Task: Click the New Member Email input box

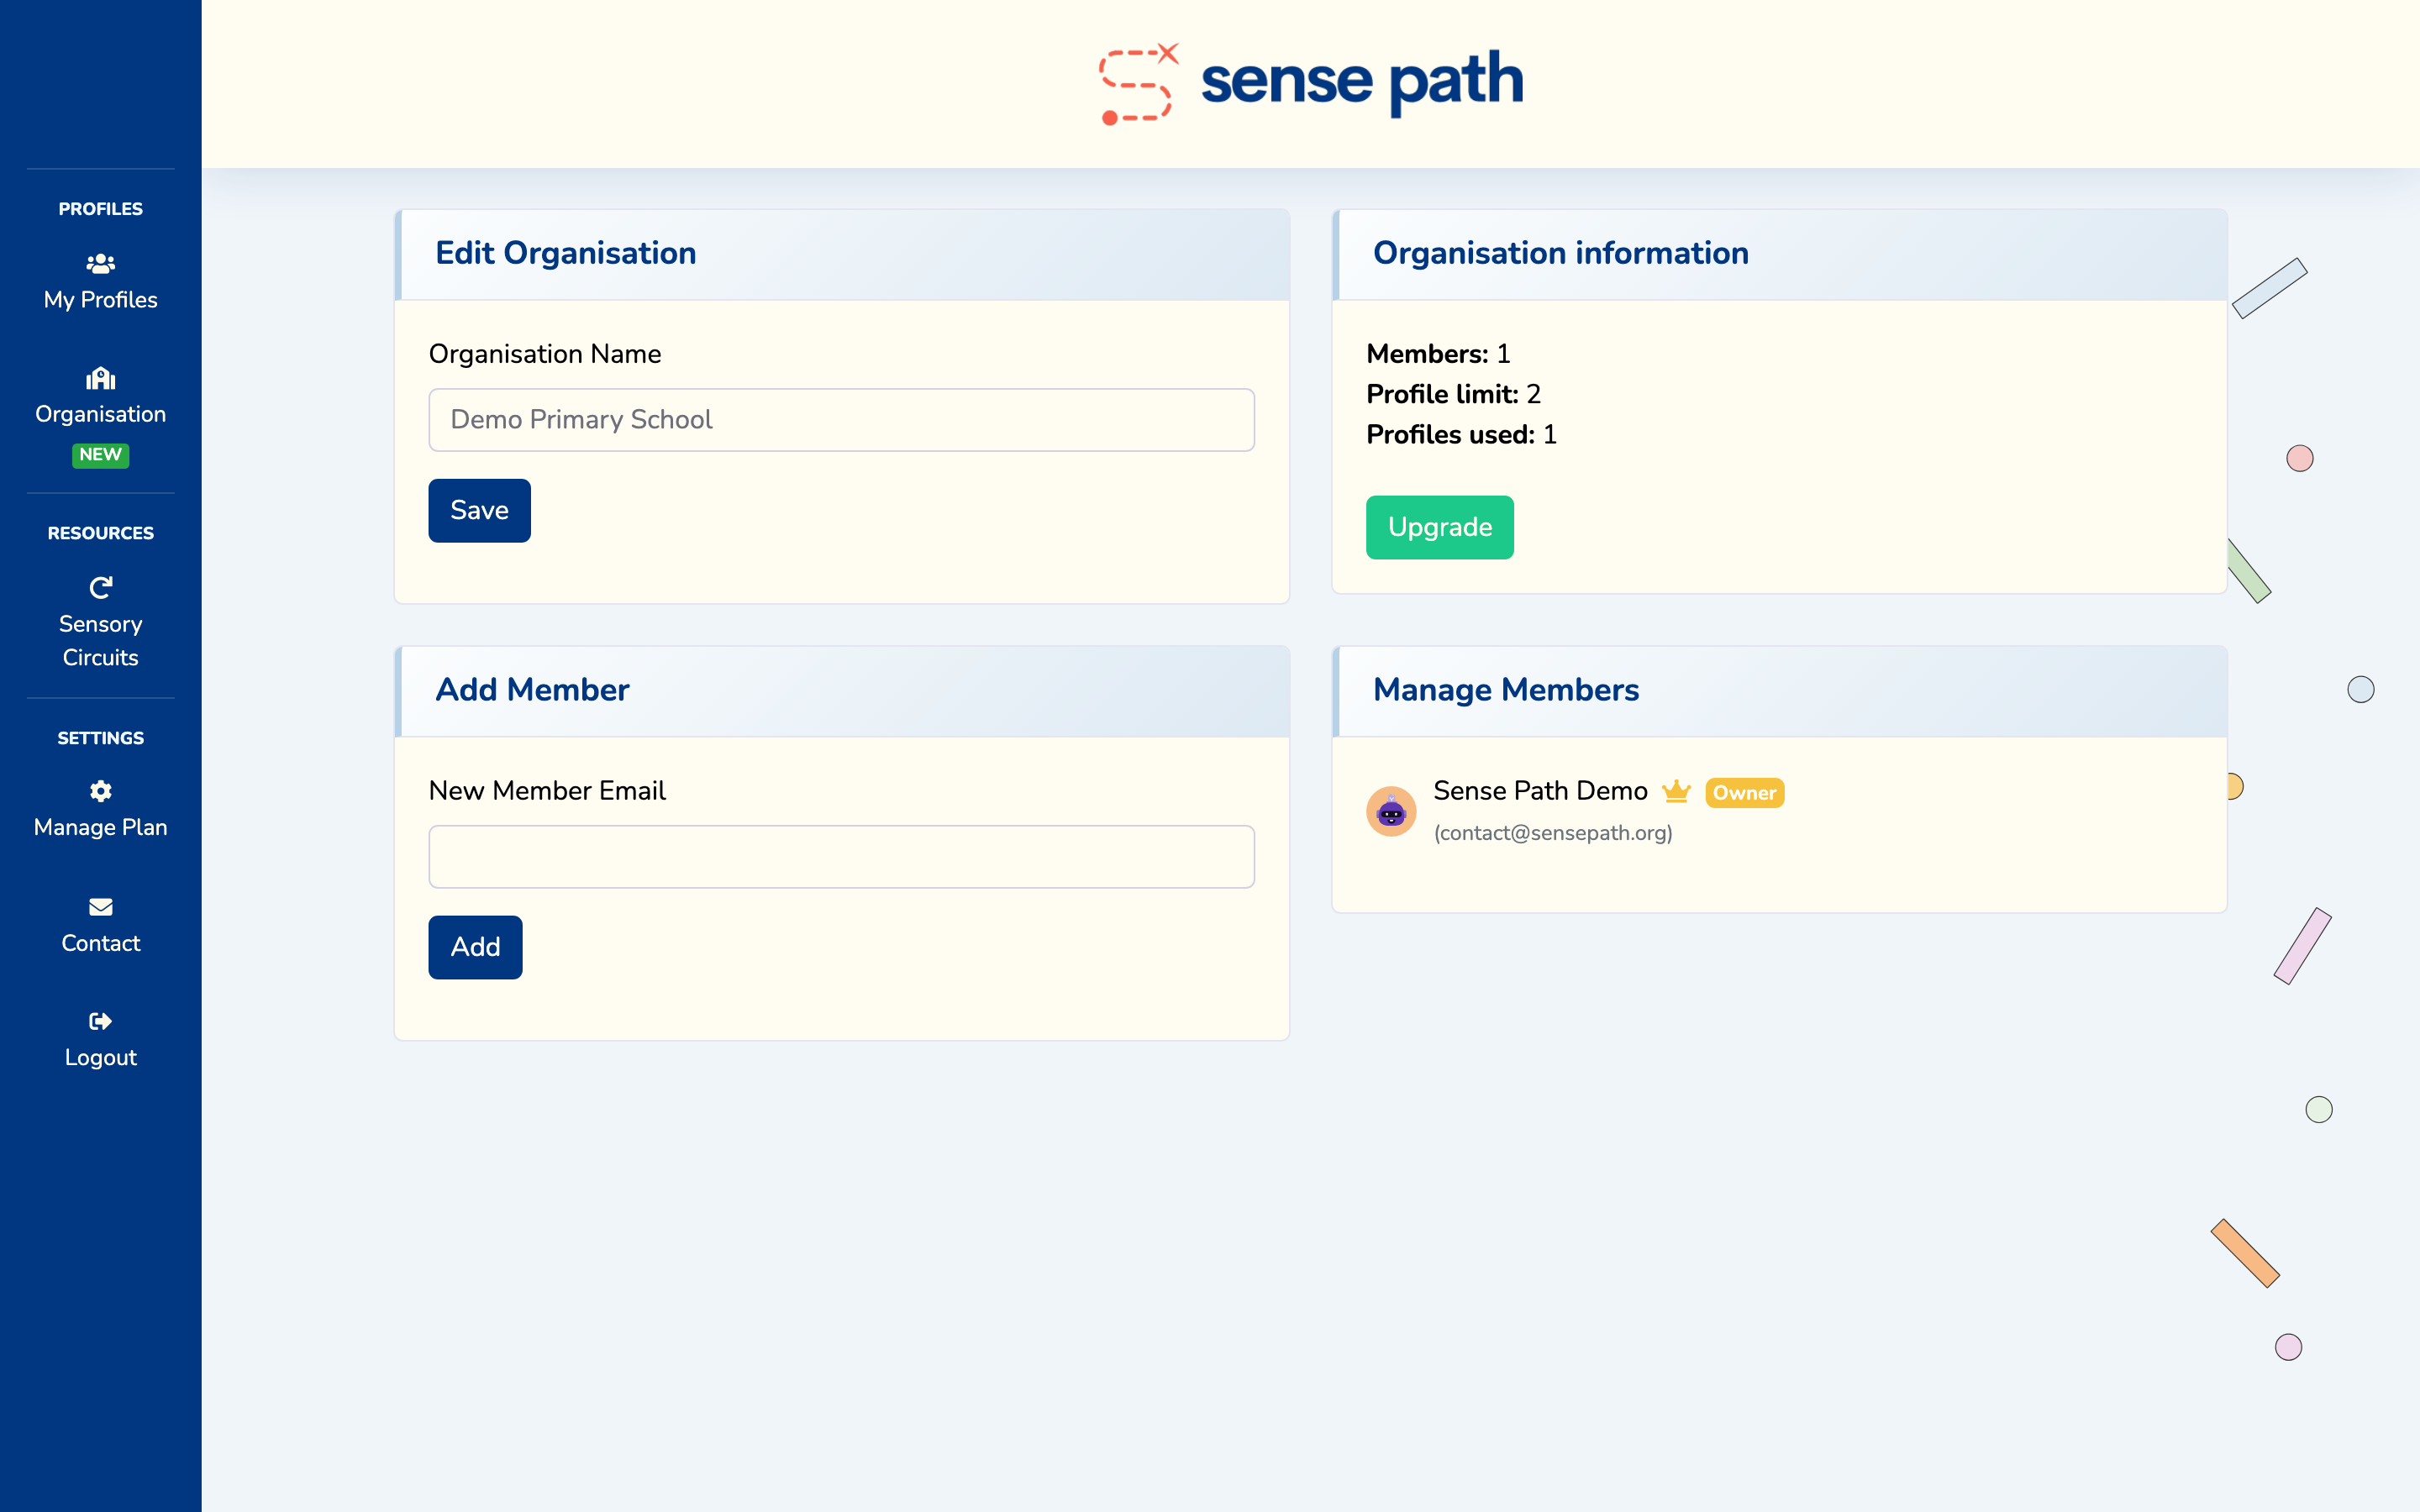Action: [x=841, y=856]
